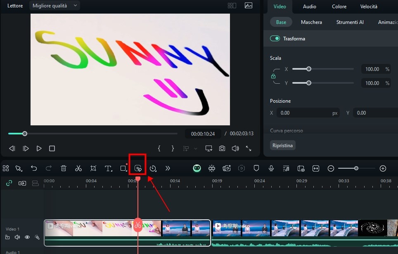
Task: Expand the player to fullscreen
Action: (x=249, y=148)
